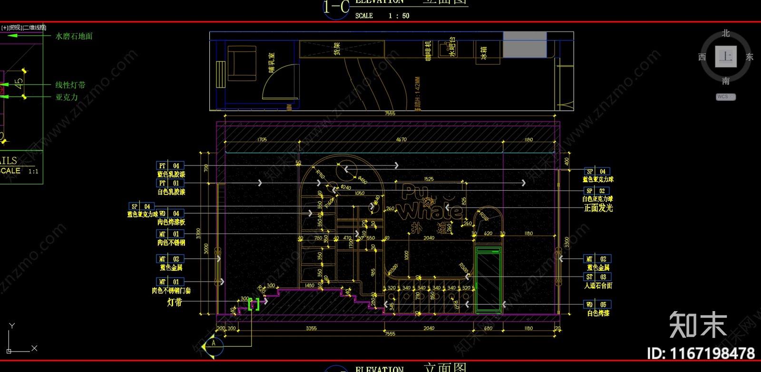This screenshot has width=761, height=372.
Task: Select the 4670 dimension text
Action: click(x=401, y=139)
